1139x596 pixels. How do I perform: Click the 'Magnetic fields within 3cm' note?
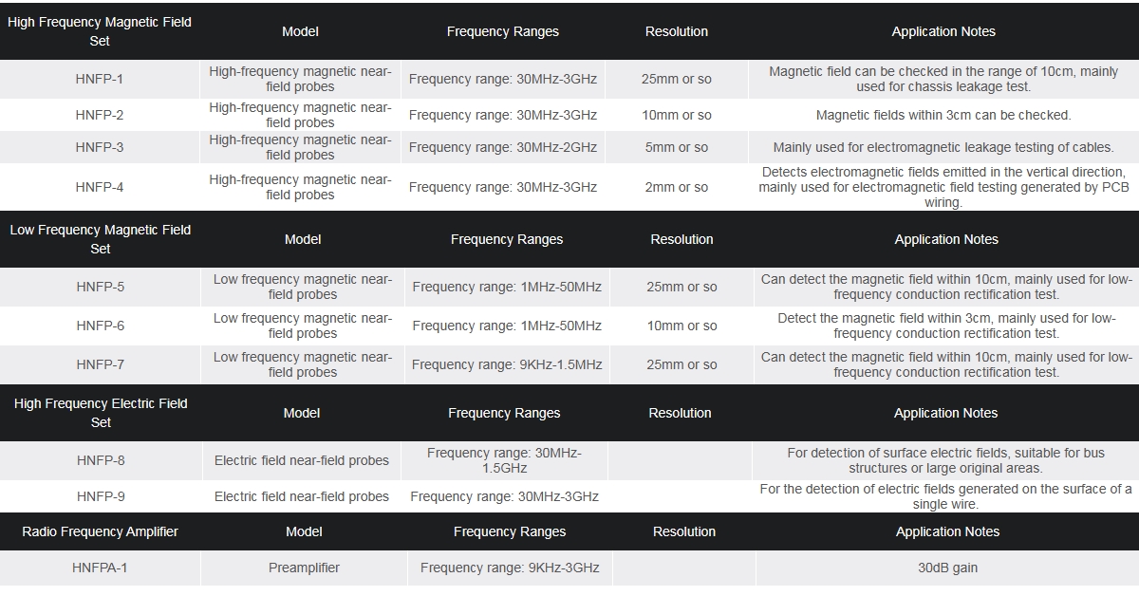[943, 115]
